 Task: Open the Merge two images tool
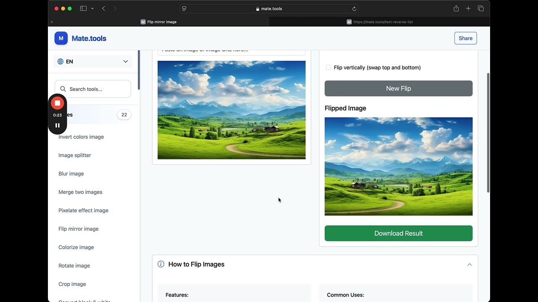click(80, 192)
